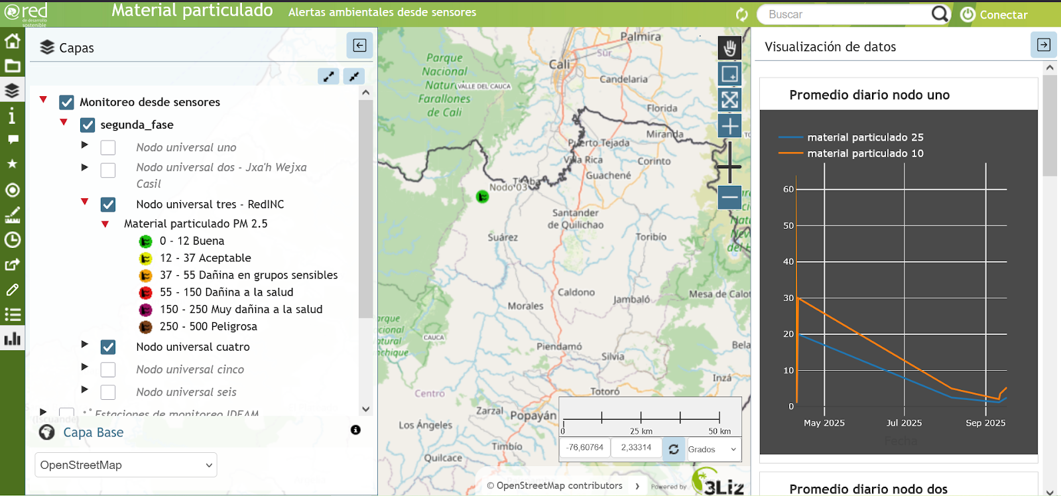Open the information icon in sidebar
The image size is (1061, 496).
(12, 116)
